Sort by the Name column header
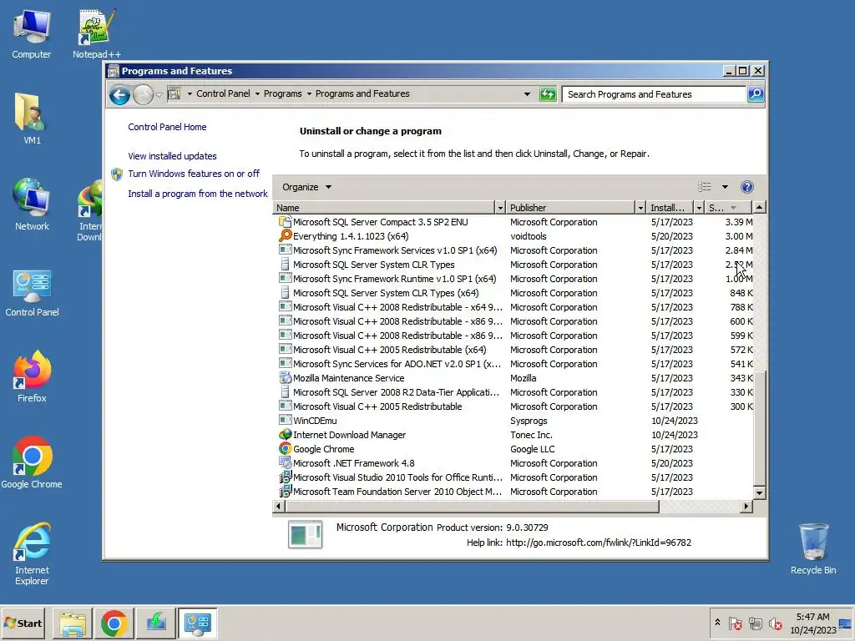This screenshot has width=855, height=641. pos(384,208)
